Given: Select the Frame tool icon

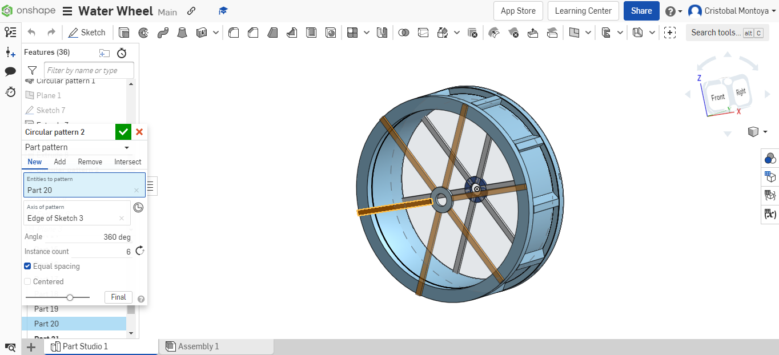Looking at the screenshot, I should tap(607, 33).
